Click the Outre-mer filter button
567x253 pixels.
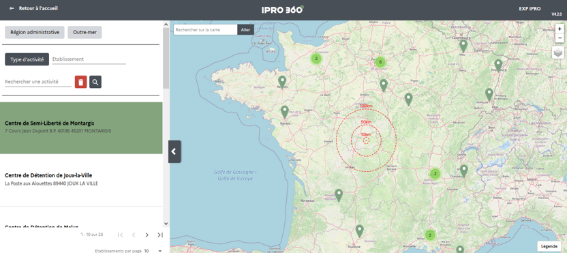85,32
